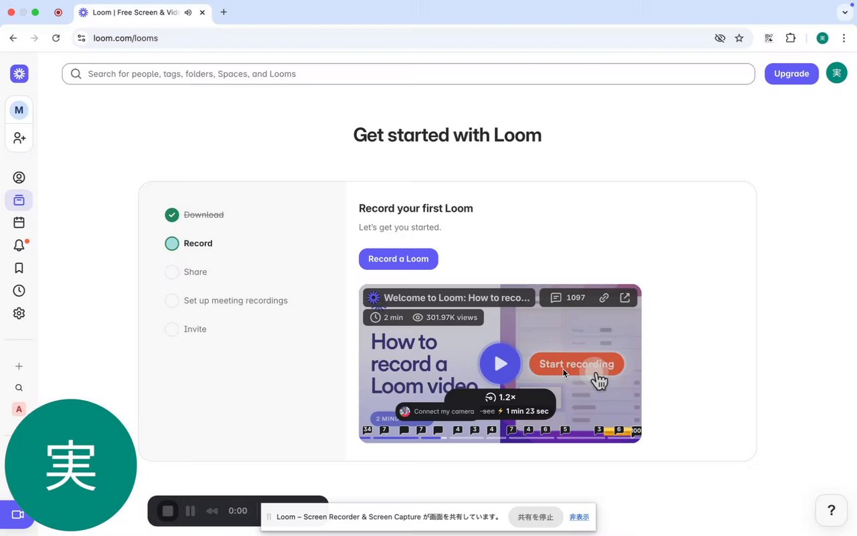Click the invite people icon in sidebar

tap(19, 138)
